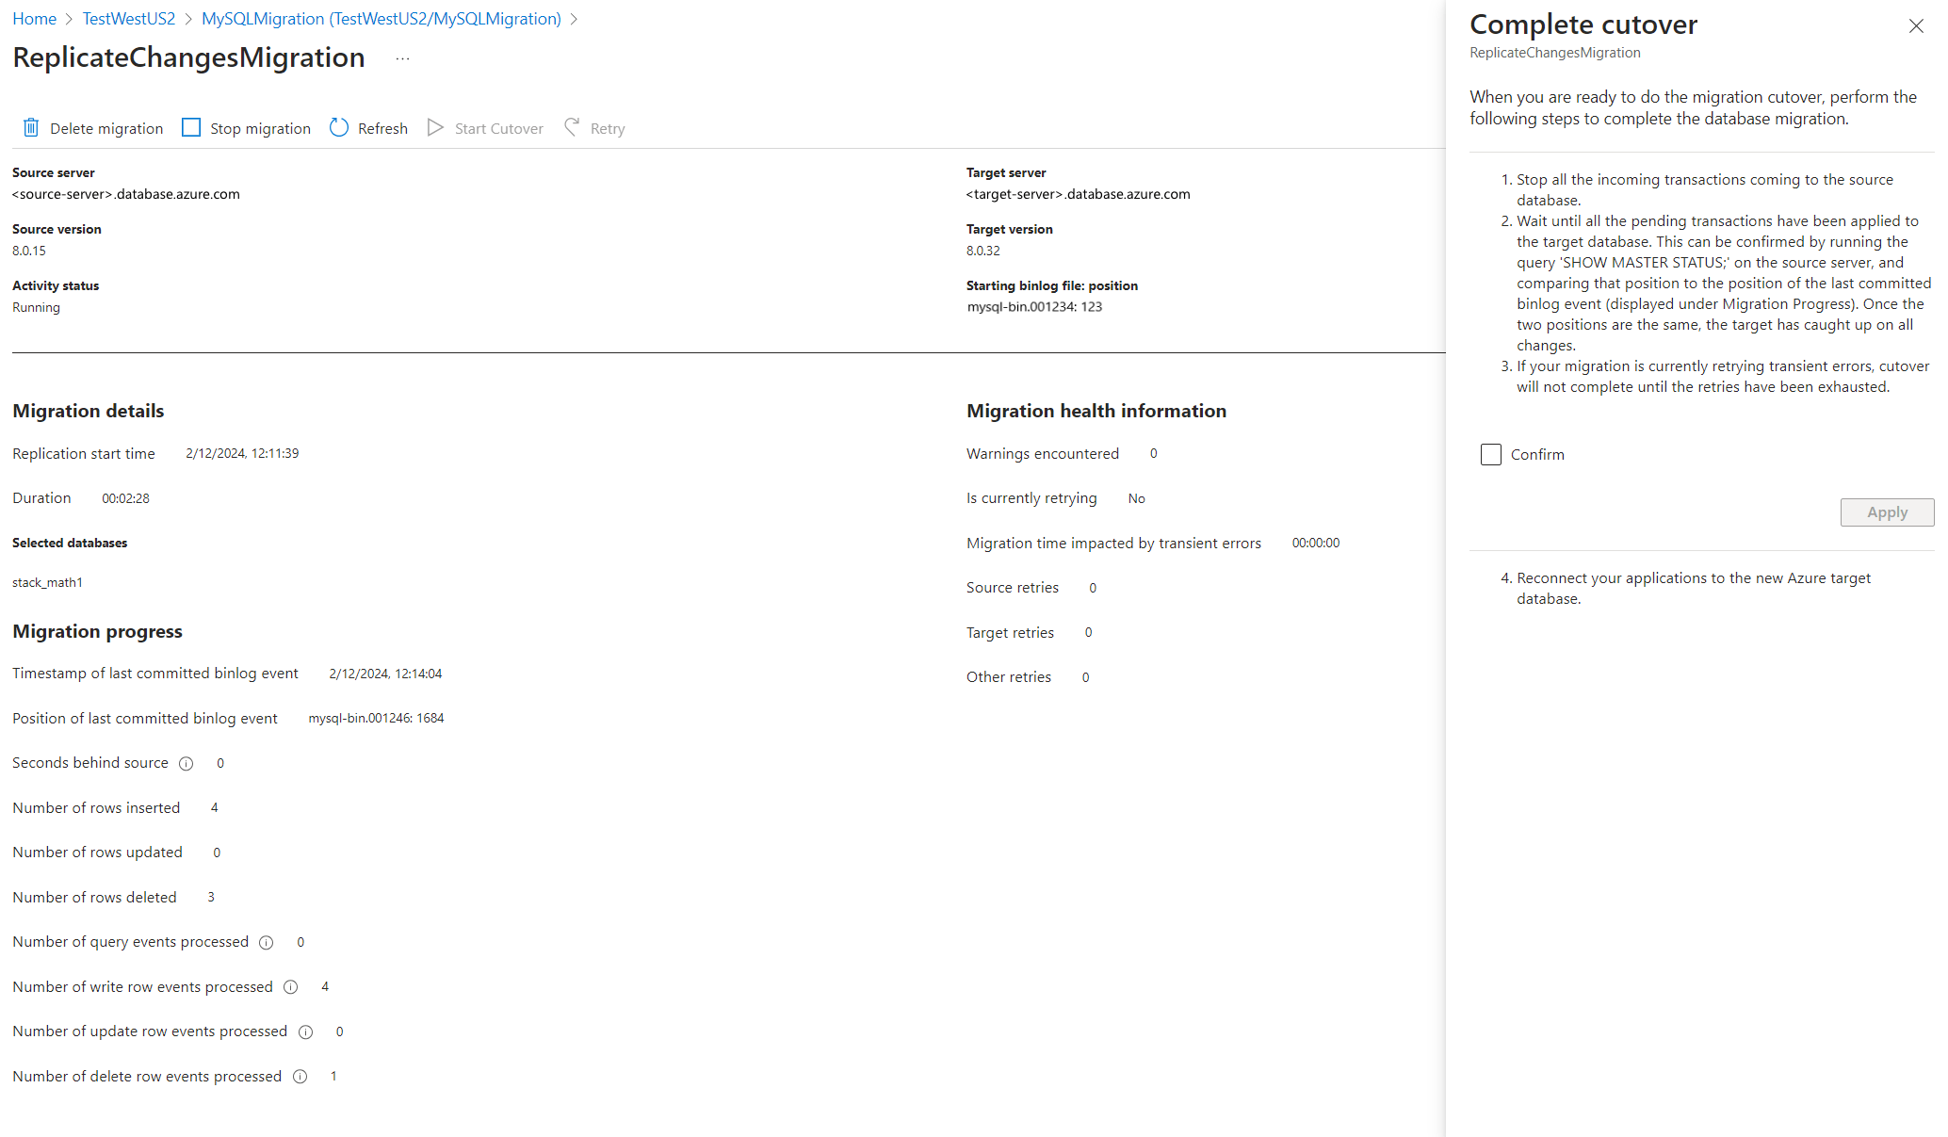Click the Start Cutover play icon
Image resolution: width=1948 pixels, height=1137 pixels.
(x=435, y=128)
